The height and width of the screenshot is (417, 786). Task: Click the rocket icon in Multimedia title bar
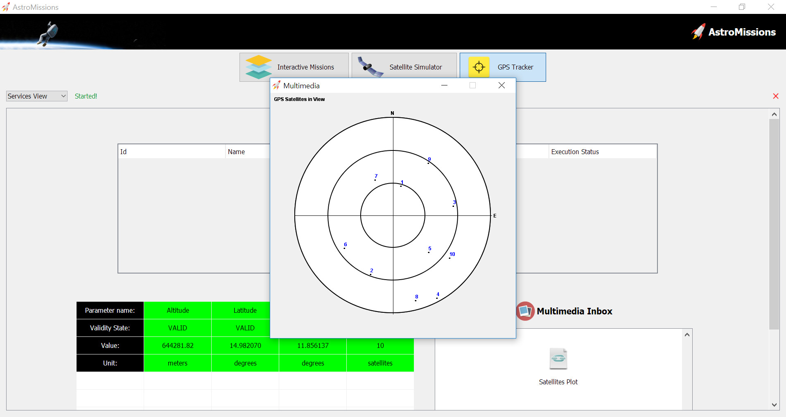[277, 85]
